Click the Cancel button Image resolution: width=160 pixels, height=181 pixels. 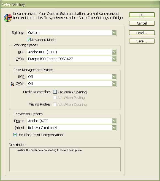click(x=142, y=23)
